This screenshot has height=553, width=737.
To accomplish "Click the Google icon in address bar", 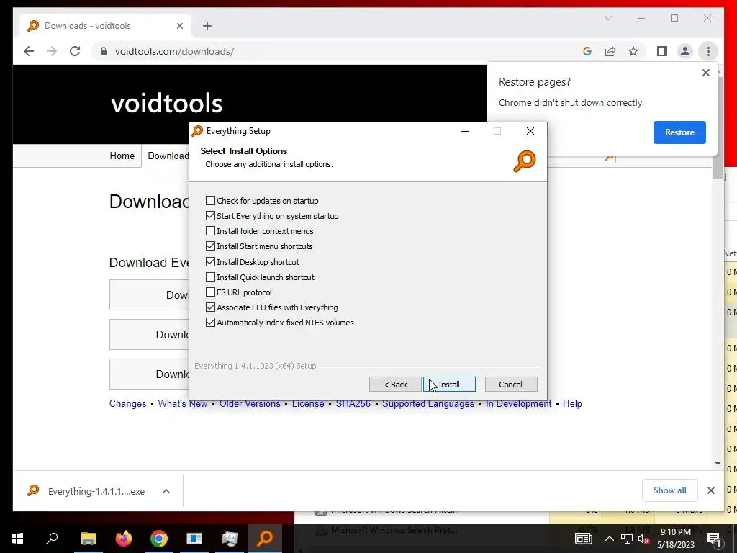I will pyautogui.click(x=587, y=51).
